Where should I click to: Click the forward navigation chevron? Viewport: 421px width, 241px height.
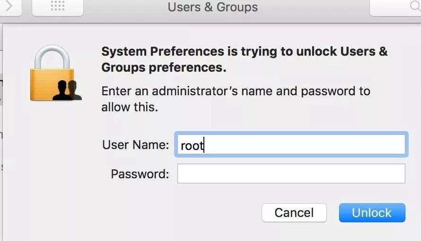(x=9, y=7)
